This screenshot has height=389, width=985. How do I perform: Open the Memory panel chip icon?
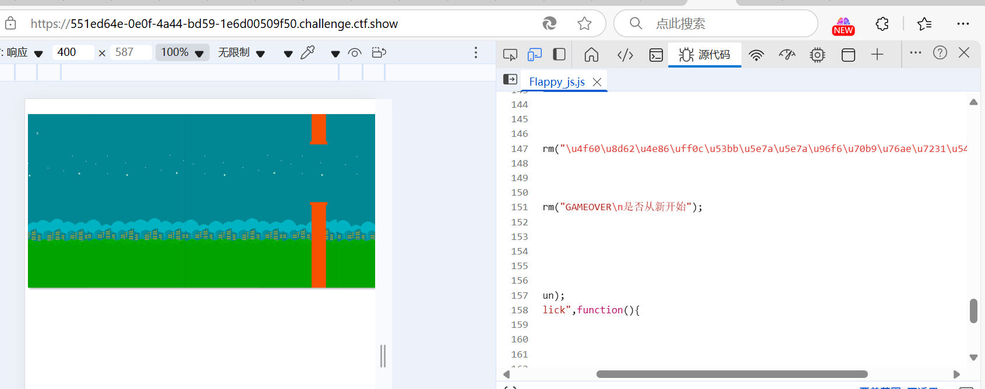pyautogui.click(x=817, y=55)
